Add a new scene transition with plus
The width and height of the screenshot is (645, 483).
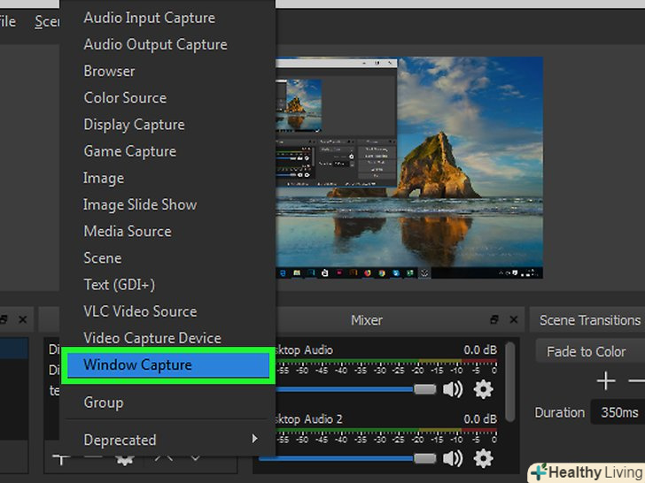pos(606,381)
